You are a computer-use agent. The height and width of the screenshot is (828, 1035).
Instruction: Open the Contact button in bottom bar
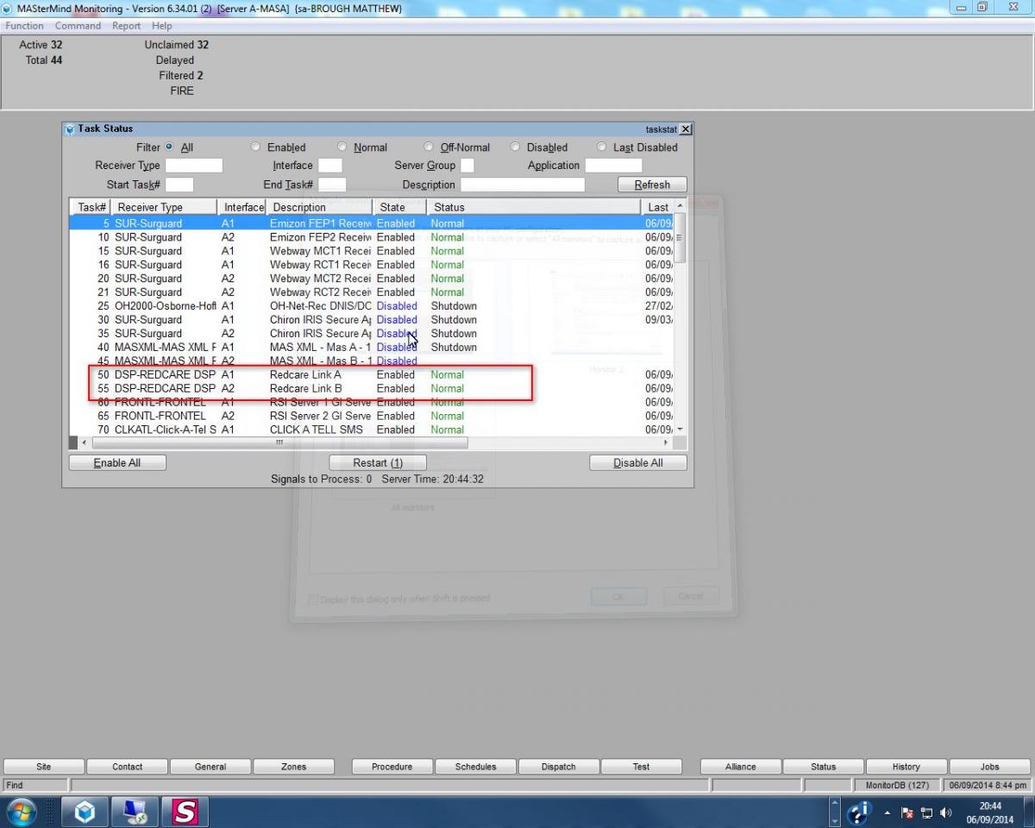point(128,767)
